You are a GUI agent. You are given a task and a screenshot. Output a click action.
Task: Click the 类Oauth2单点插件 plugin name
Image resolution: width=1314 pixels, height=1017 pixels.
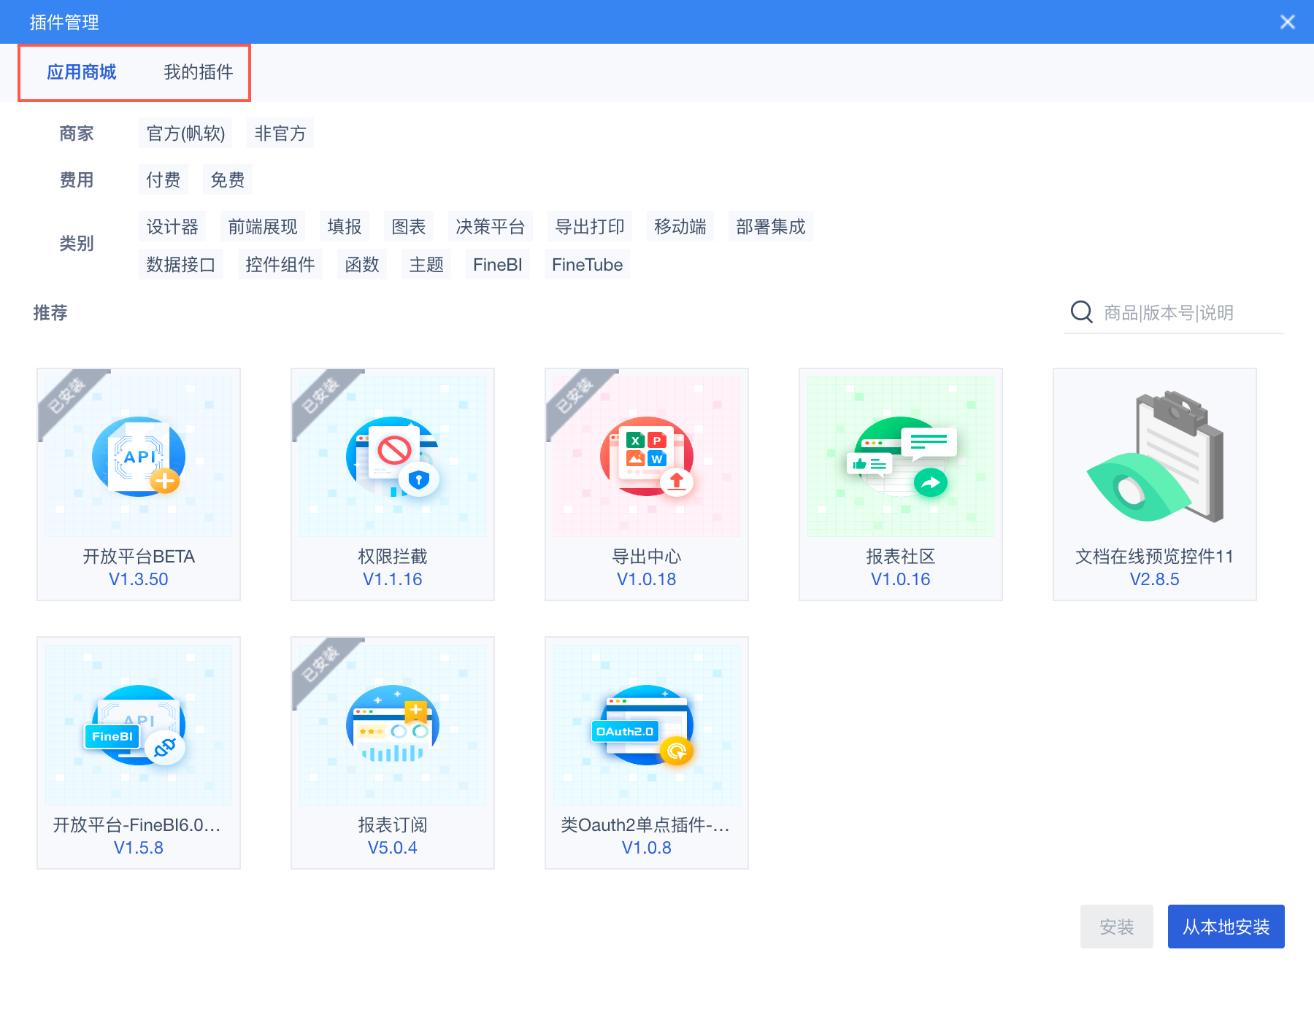pos(645,825)
